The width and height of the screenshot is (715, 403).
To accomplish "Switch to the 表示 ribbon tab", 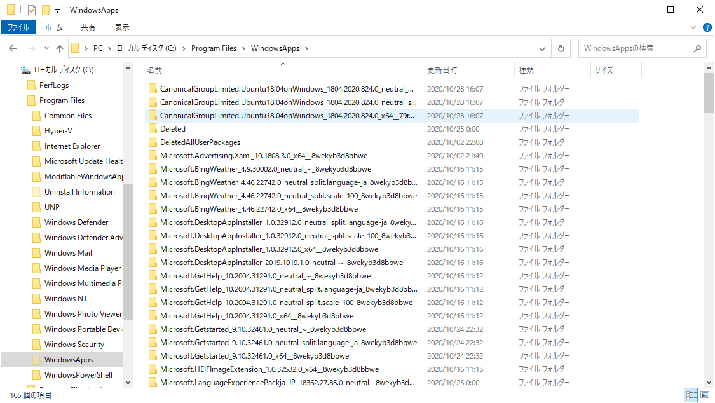I will point(121,27).
